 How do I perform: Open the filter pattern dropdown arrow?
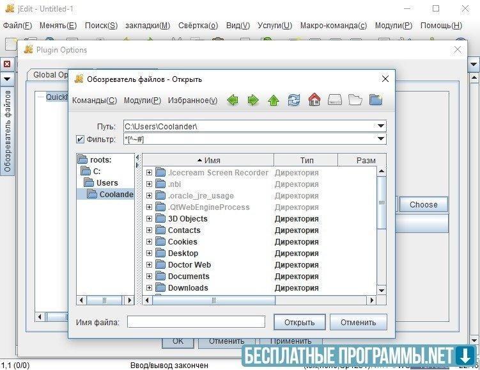pos(382,139)
